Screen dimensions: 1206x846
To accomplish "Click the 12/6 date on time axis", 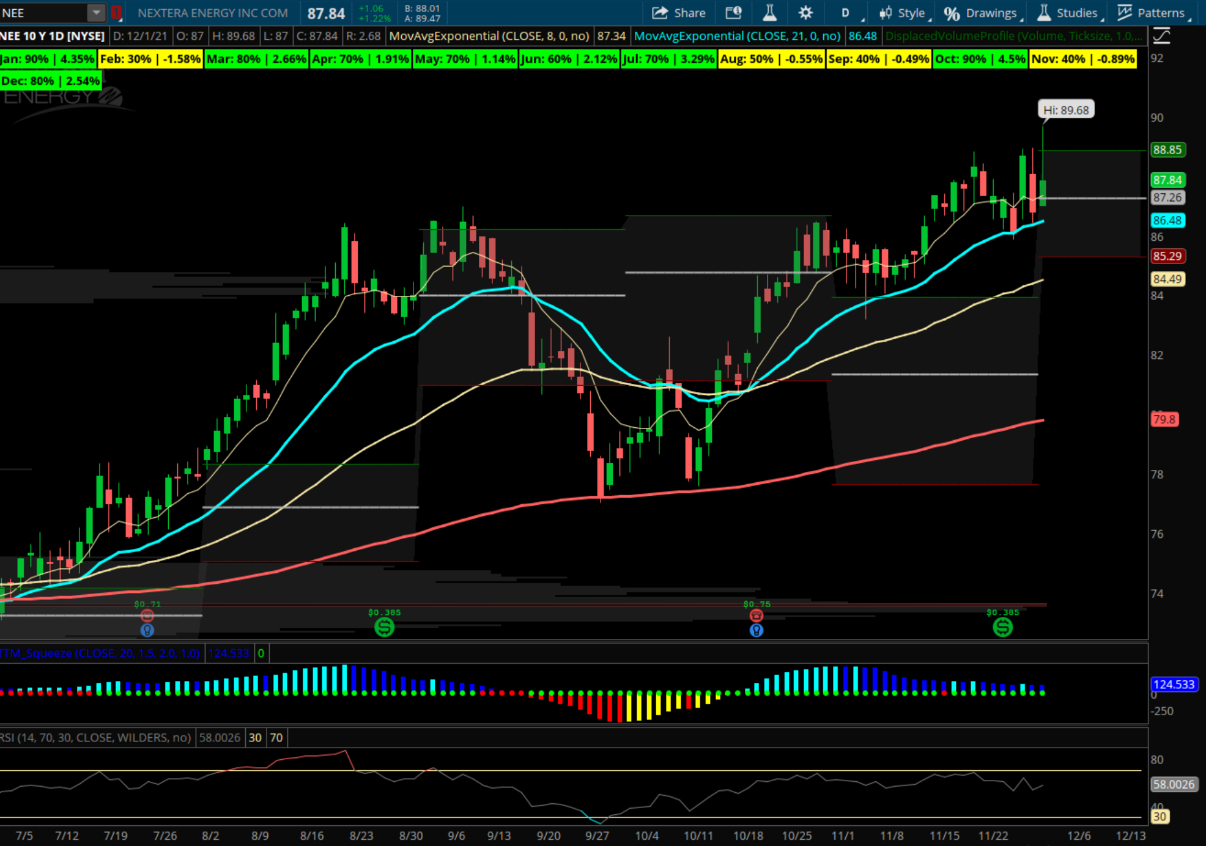I will pyautogui.click(x=1079, y=836).
